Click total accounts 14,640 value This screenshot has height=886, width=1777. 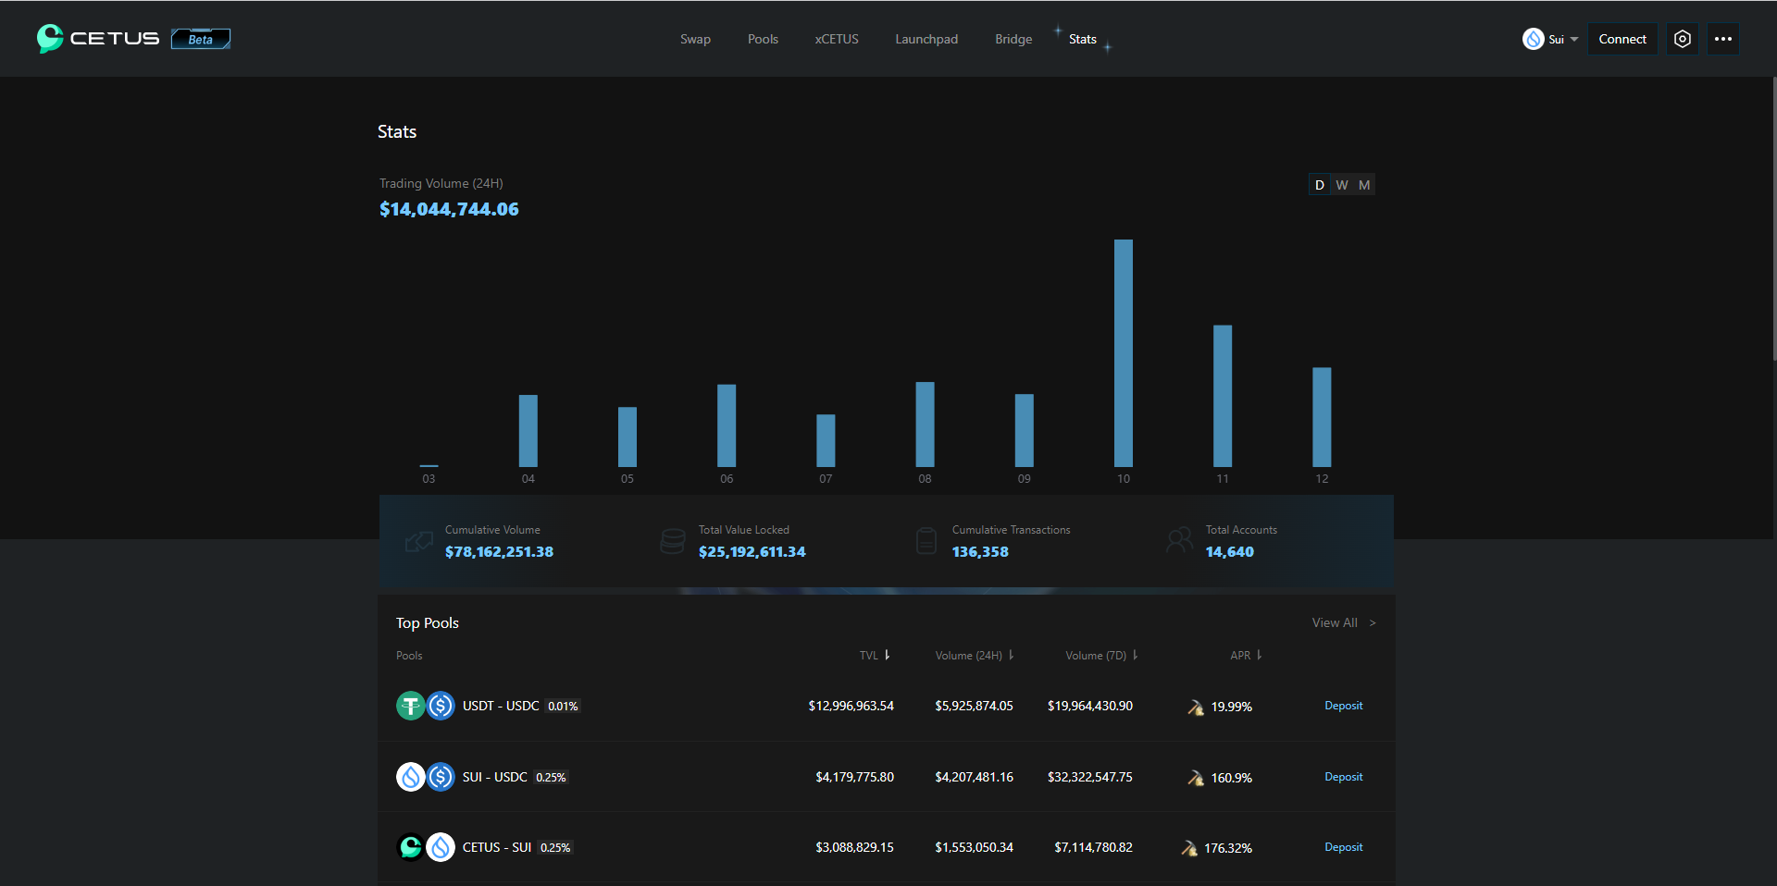click(1229, 552)
